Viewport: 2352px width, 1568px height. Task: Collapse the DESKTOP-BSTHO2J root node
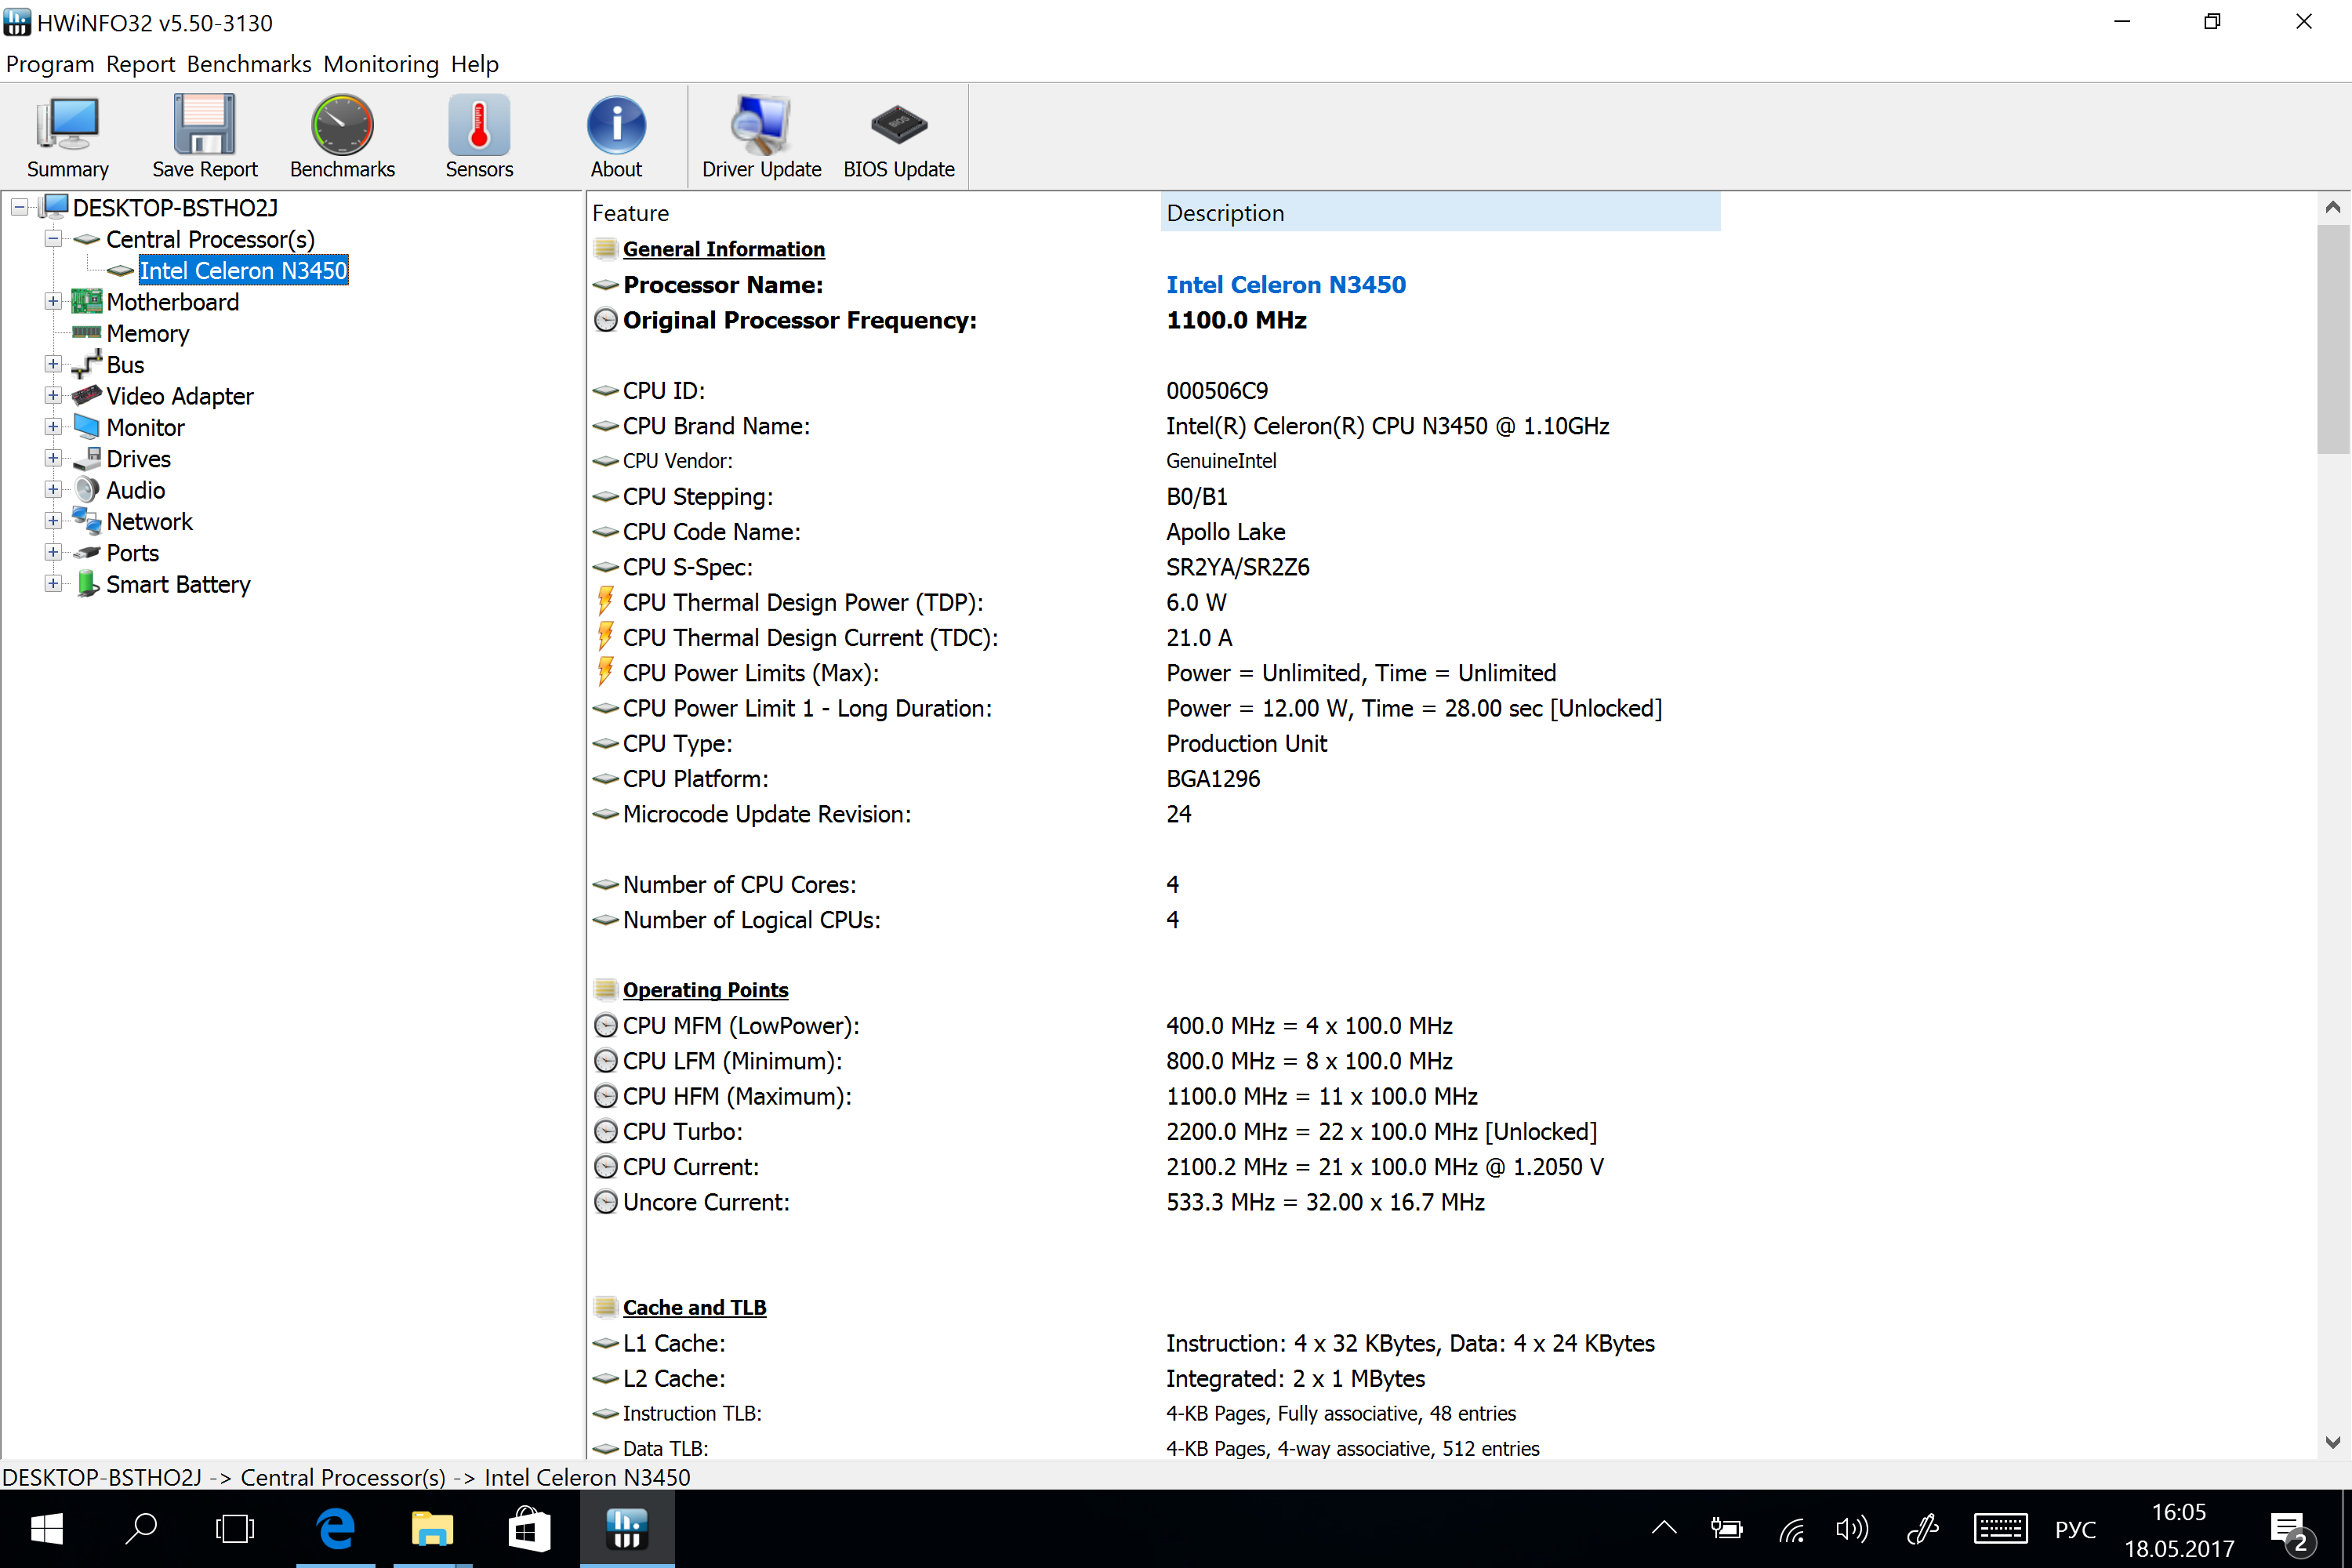click(20, 207)
